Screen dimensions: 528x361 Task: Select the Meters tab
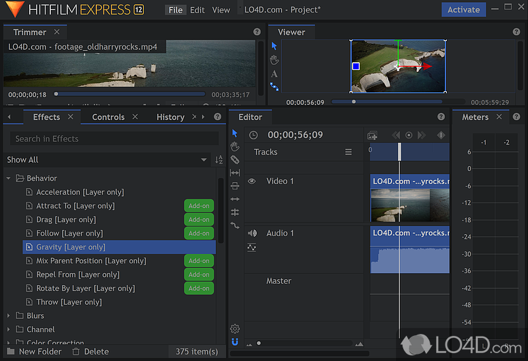[x=475, y=117]
